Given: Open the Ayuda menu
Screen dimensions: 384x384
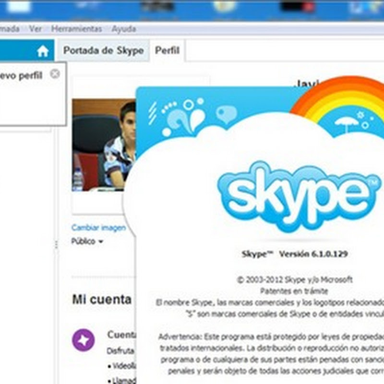Looking at the screenshot, I should click(x=124, y=29).
